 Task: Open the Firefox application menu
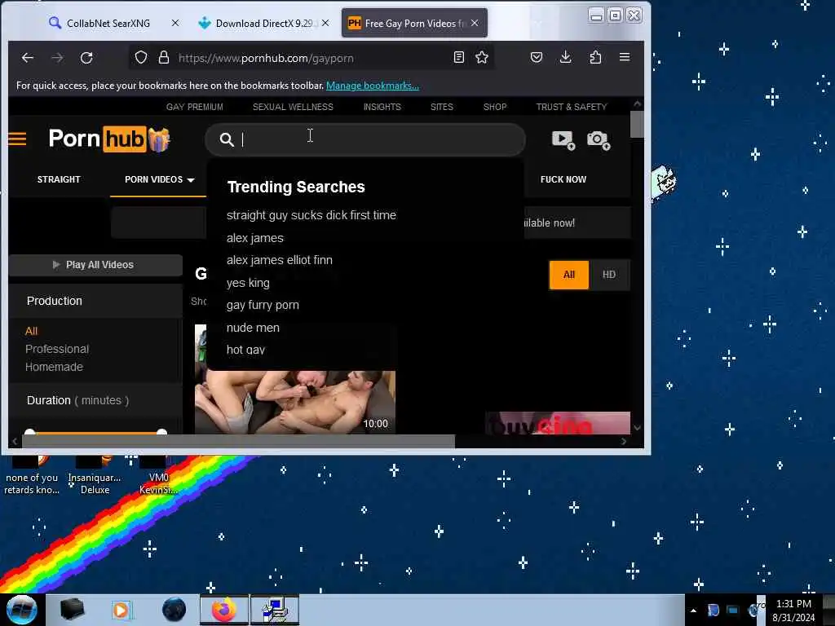[625, 57]
